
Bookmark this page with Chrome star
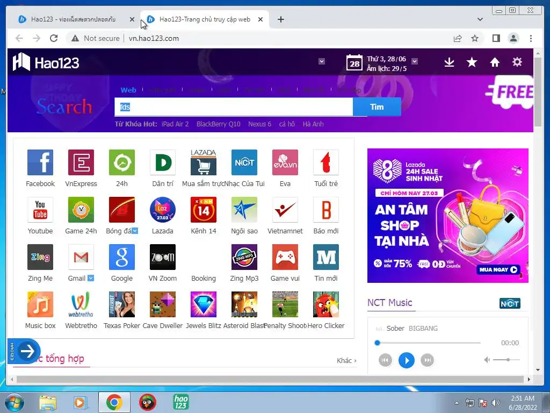[475, 38]
